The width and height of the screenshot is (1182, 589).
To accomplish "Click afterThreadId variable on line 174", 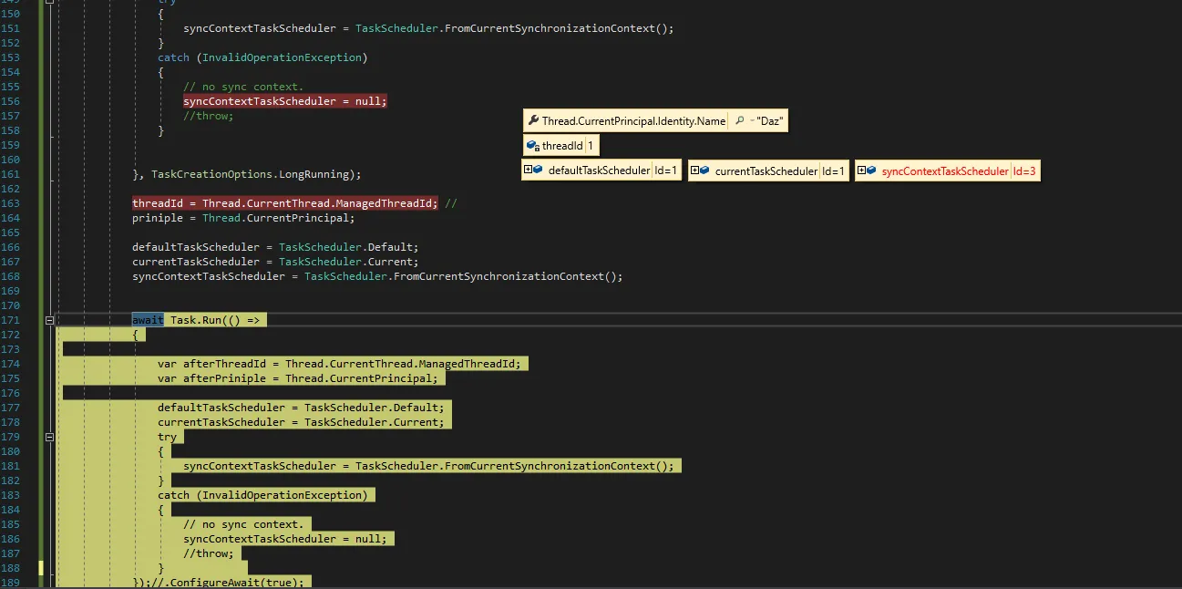I will click(x=224, y=364).
